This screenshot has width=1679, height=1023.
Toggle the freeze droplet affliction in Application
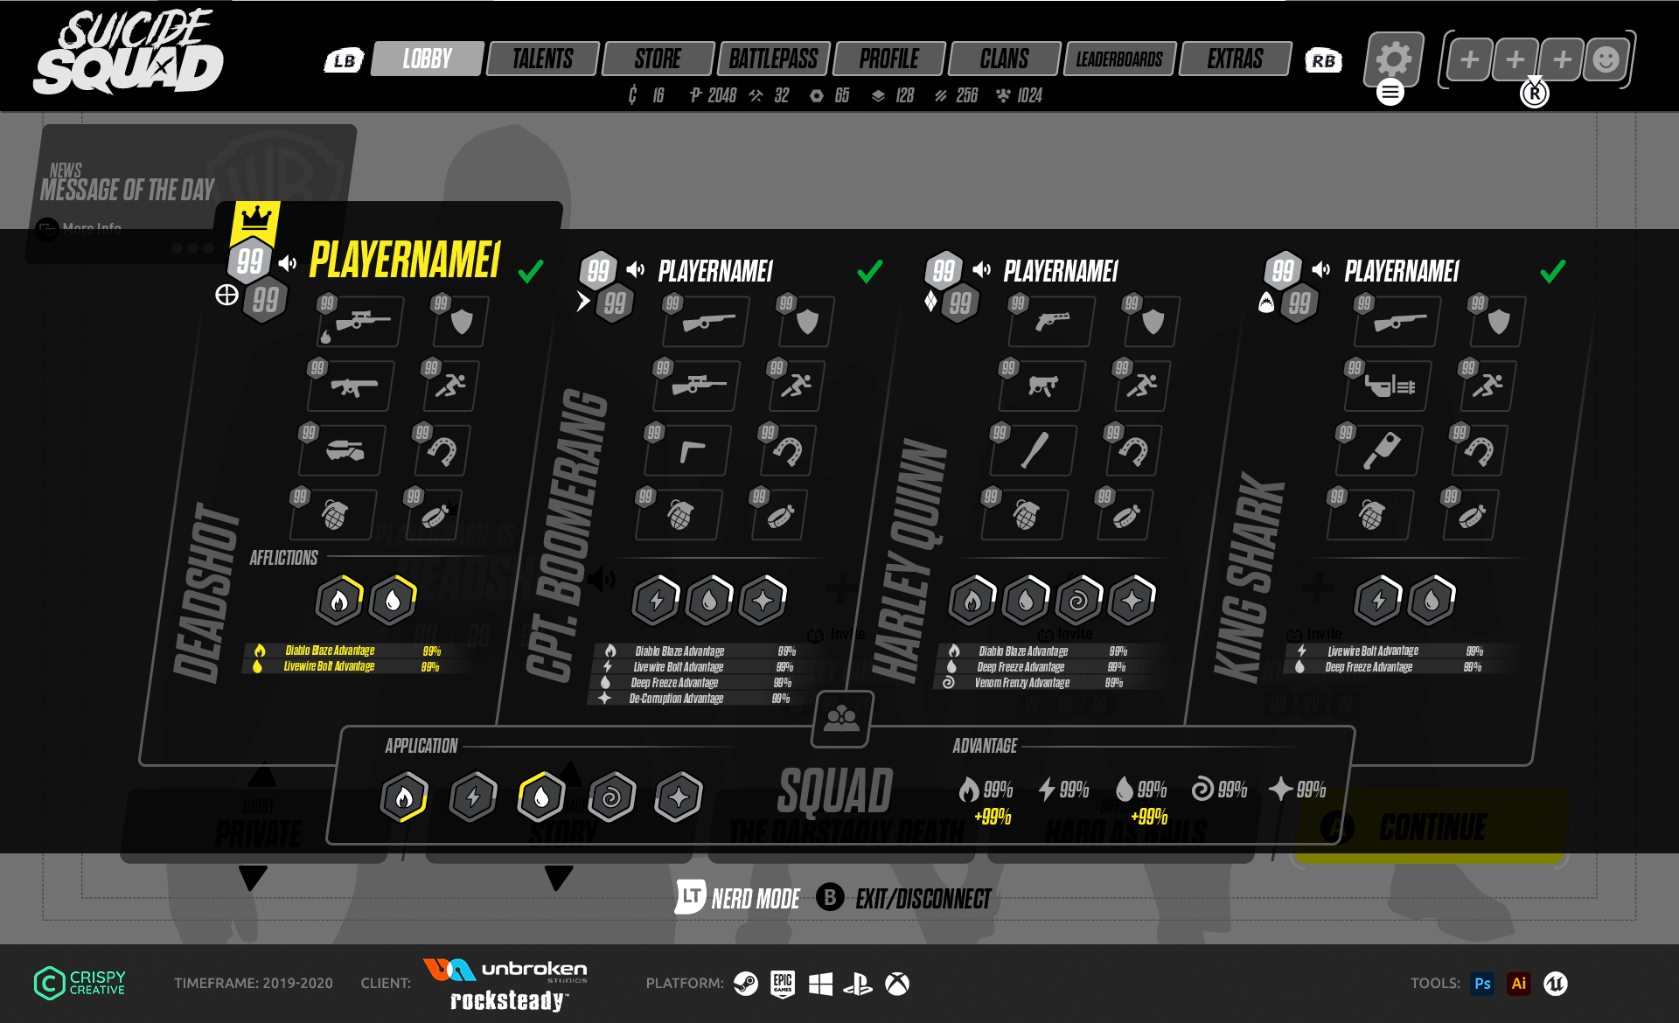(541, 797)
